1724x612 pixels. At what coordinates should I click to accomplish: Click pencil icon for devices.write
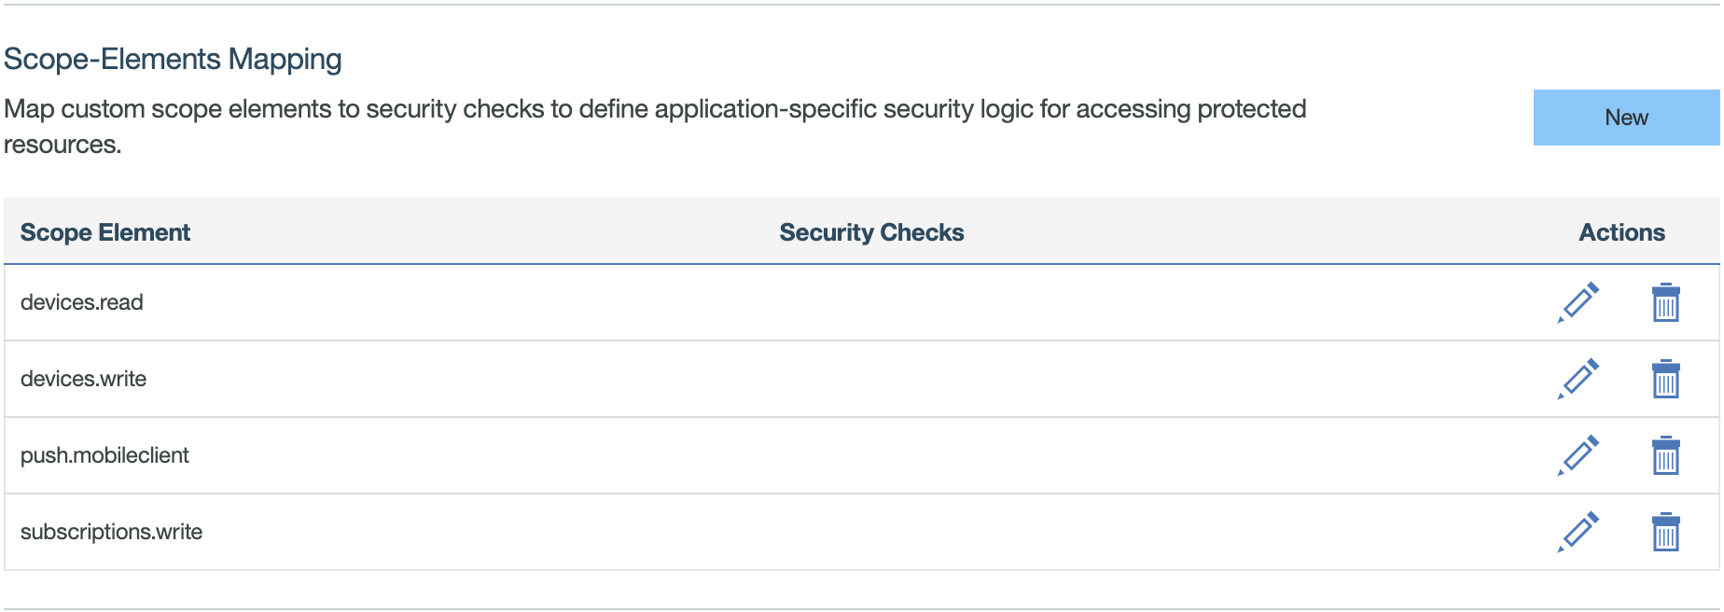[x=1578, y=380]
